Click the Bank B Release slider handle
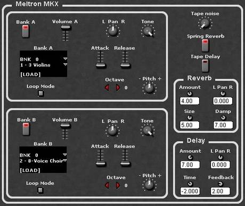This screenshot has height=206, width=245. 125,164
